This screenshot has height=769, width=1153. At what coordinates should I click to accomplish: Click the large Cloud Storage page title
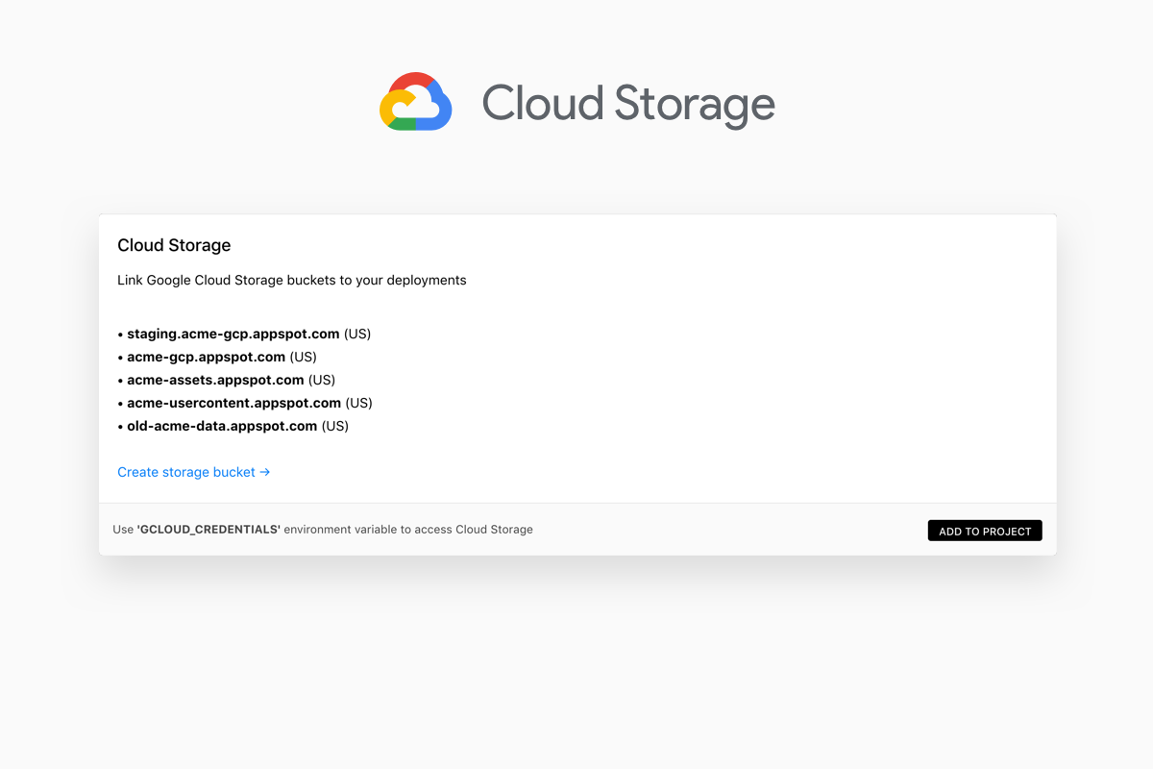627,104
